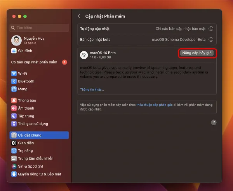Click the Trợ năng accessibility icon
Viewport: 233px width, 191px height.
(14, 151)
